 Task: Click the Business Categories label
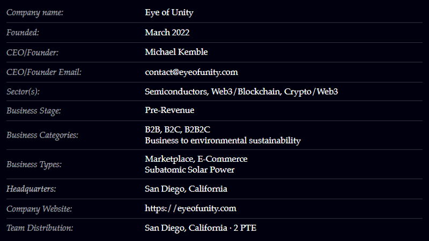point(42,135)
